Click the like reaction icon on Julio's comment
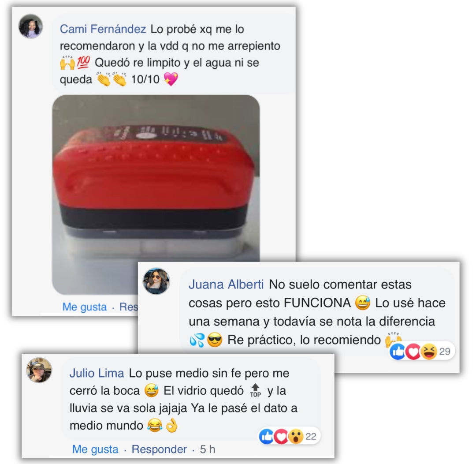 (x=267, y=436)
